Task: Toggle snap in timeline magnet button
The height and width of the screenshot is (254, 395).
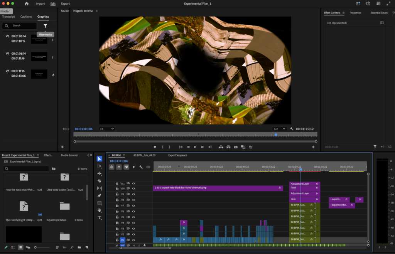Action: point(119,167)
